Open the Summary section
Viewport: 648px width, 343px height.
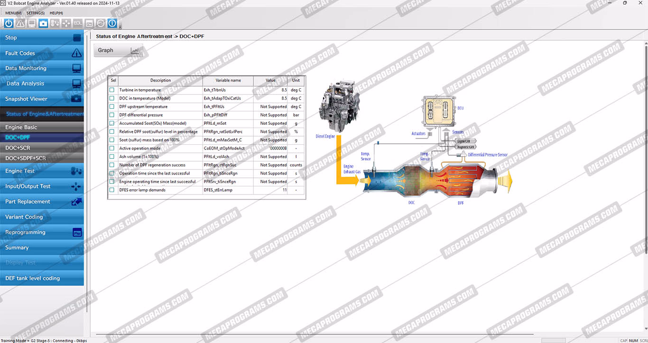(42, 248)
